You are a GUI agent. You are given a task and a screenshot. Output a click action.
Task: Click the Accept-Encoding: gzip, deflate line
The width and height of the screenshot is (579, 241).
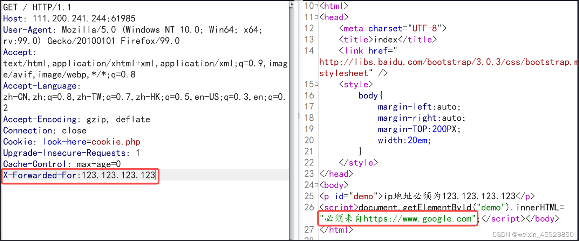tap(76, 119)
